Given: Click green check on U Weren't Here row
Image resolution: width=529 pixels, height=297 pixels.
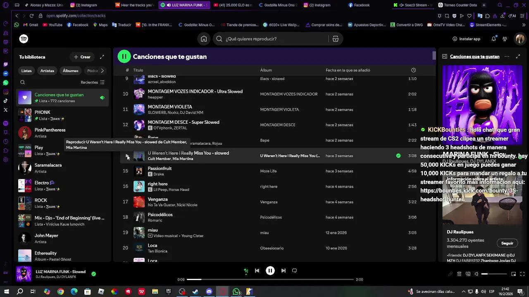Looking at the screenshot, I should point(398,156).
